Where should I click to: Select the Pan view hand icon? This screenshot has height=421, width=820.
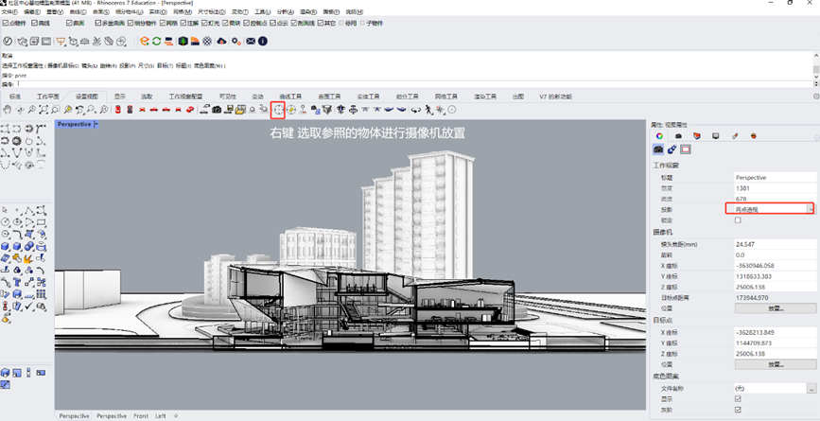[x=7, y=110]
